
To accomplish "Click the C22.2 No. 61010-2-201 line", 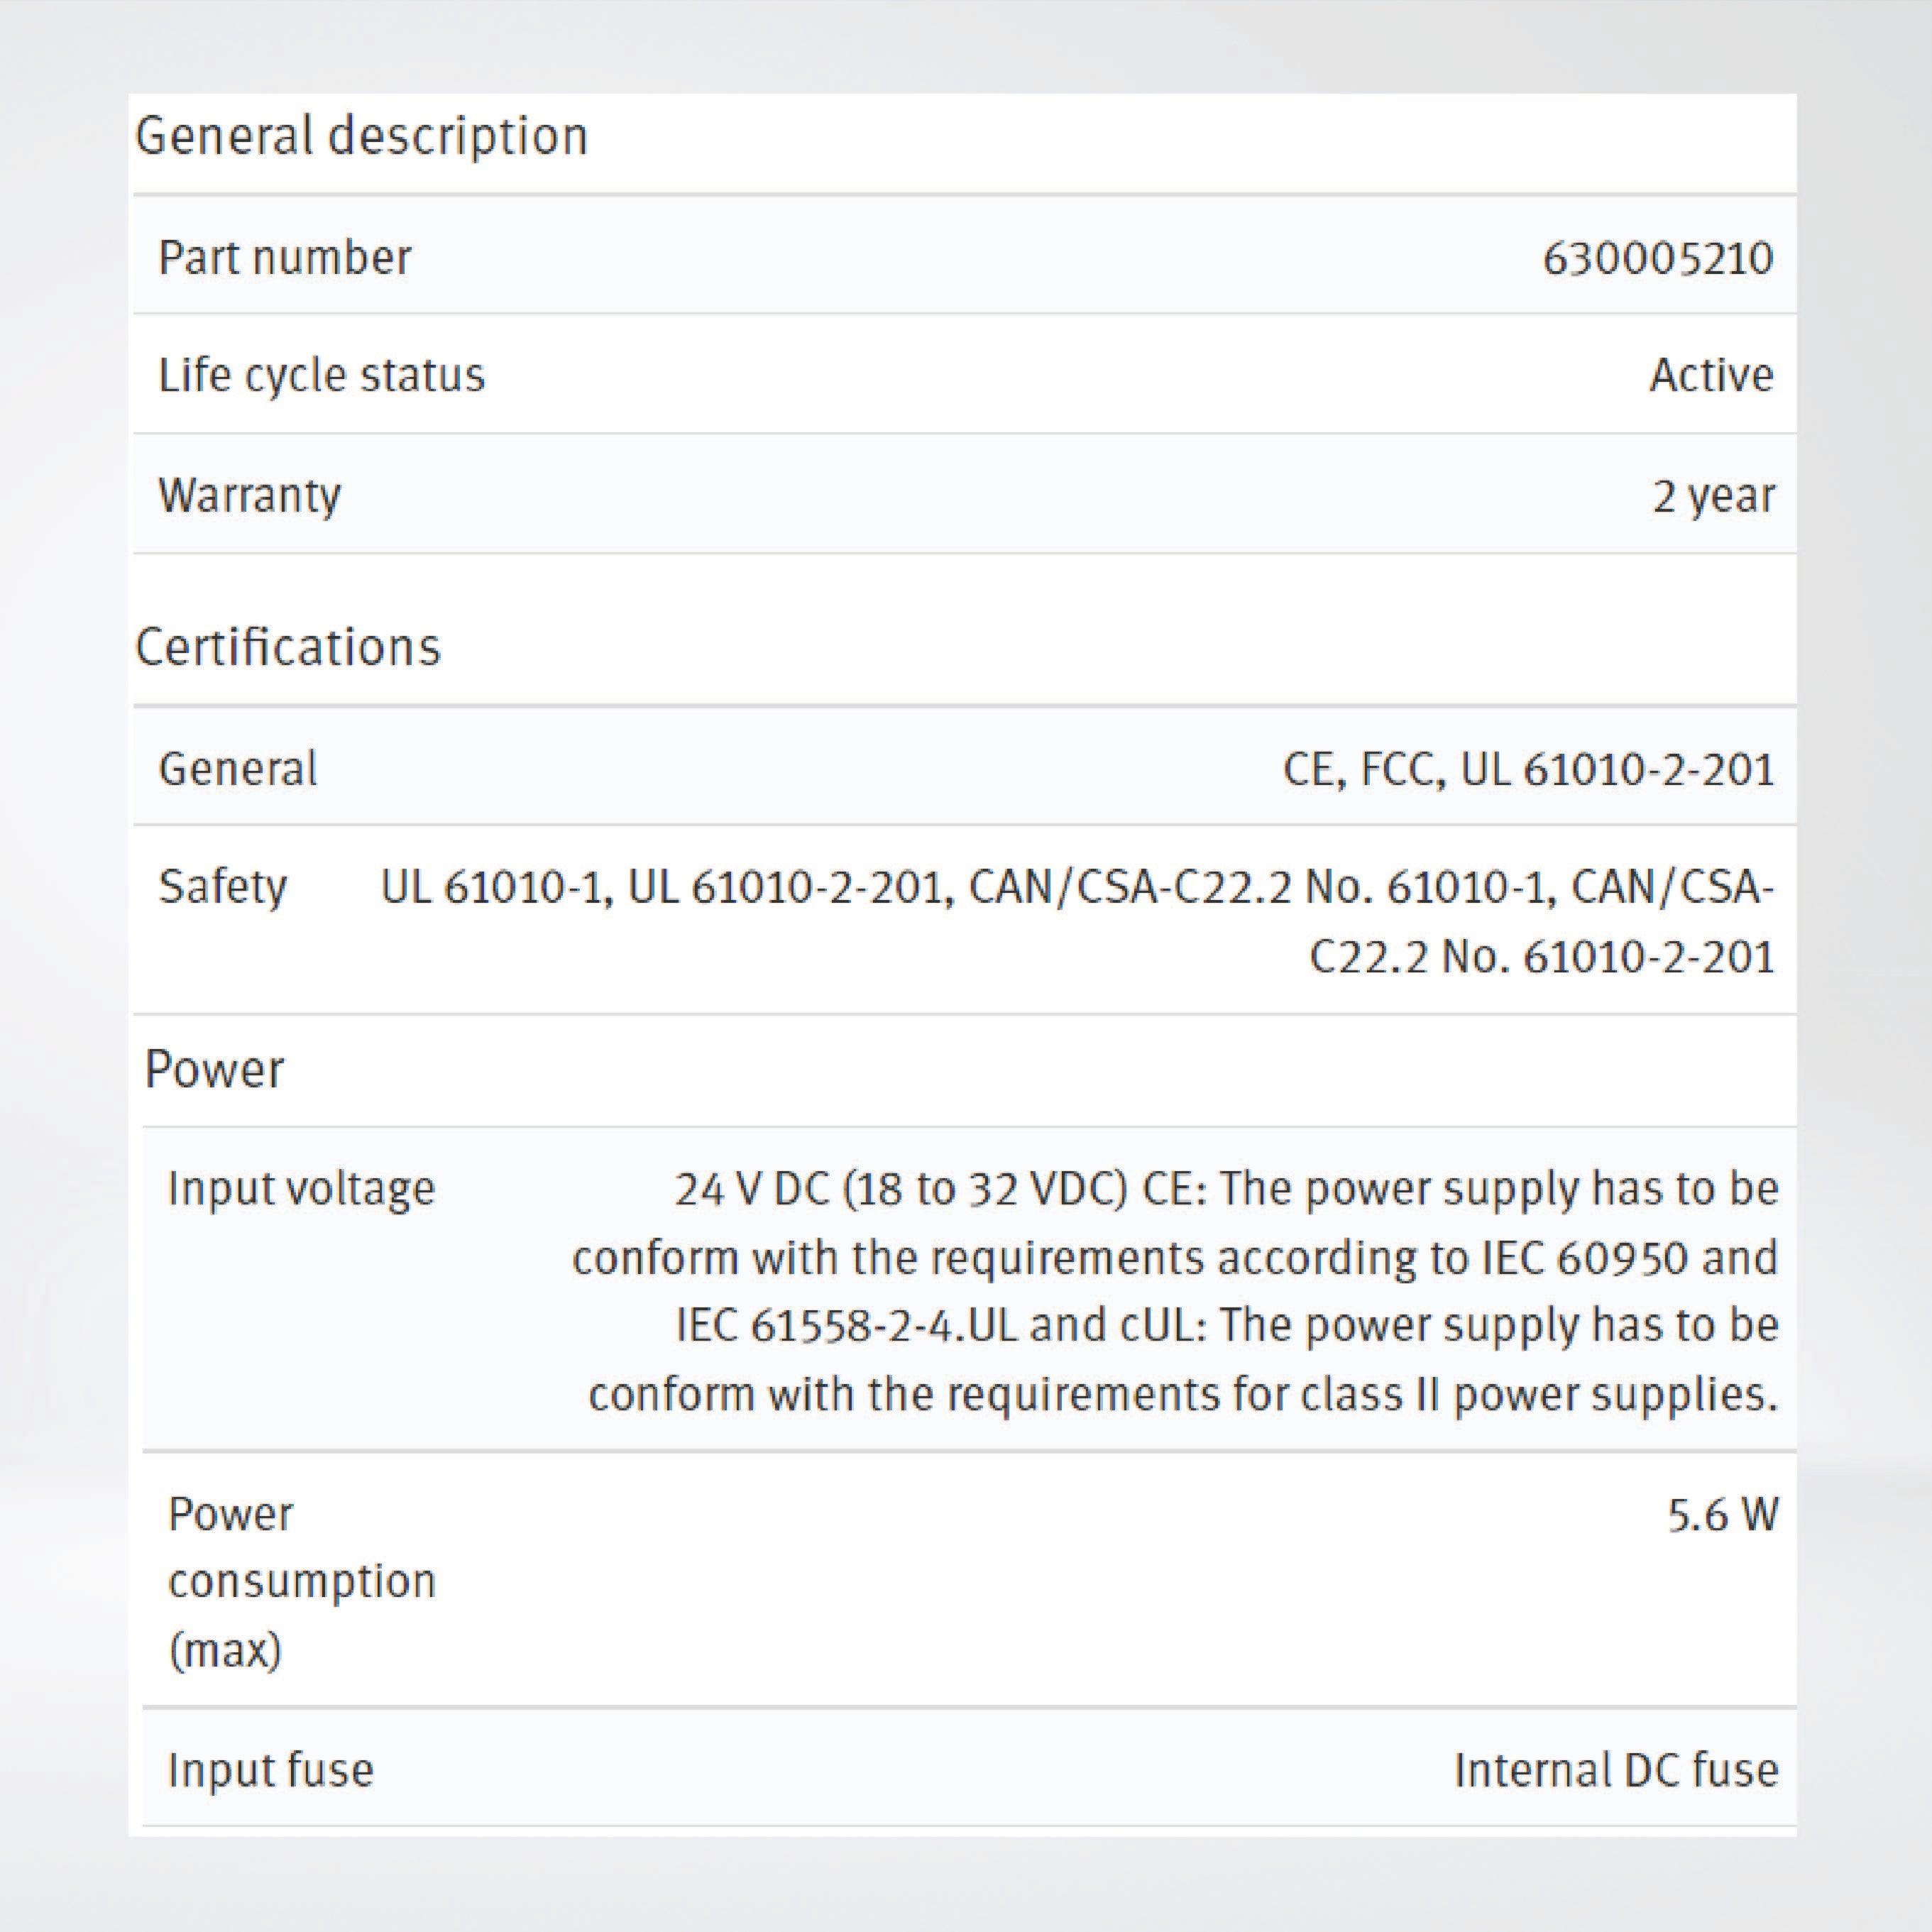I will (1541, 958).
